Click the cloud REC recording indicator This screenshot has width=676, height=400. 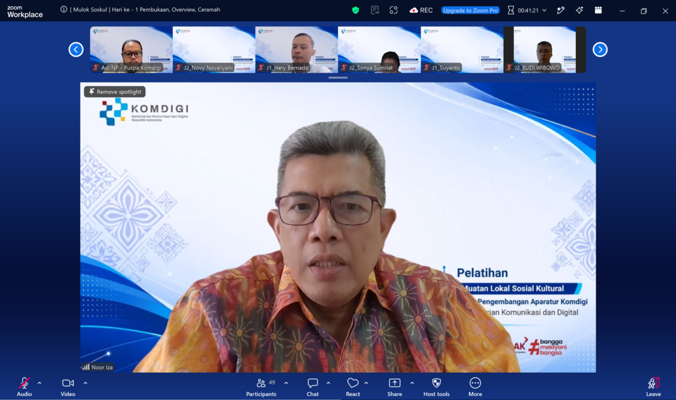coord(421,10)
